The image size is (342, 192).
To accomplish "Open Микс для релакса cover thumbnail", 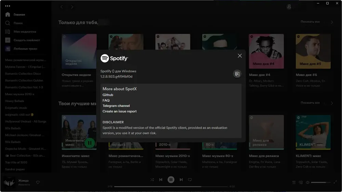I will pos(266,132).
